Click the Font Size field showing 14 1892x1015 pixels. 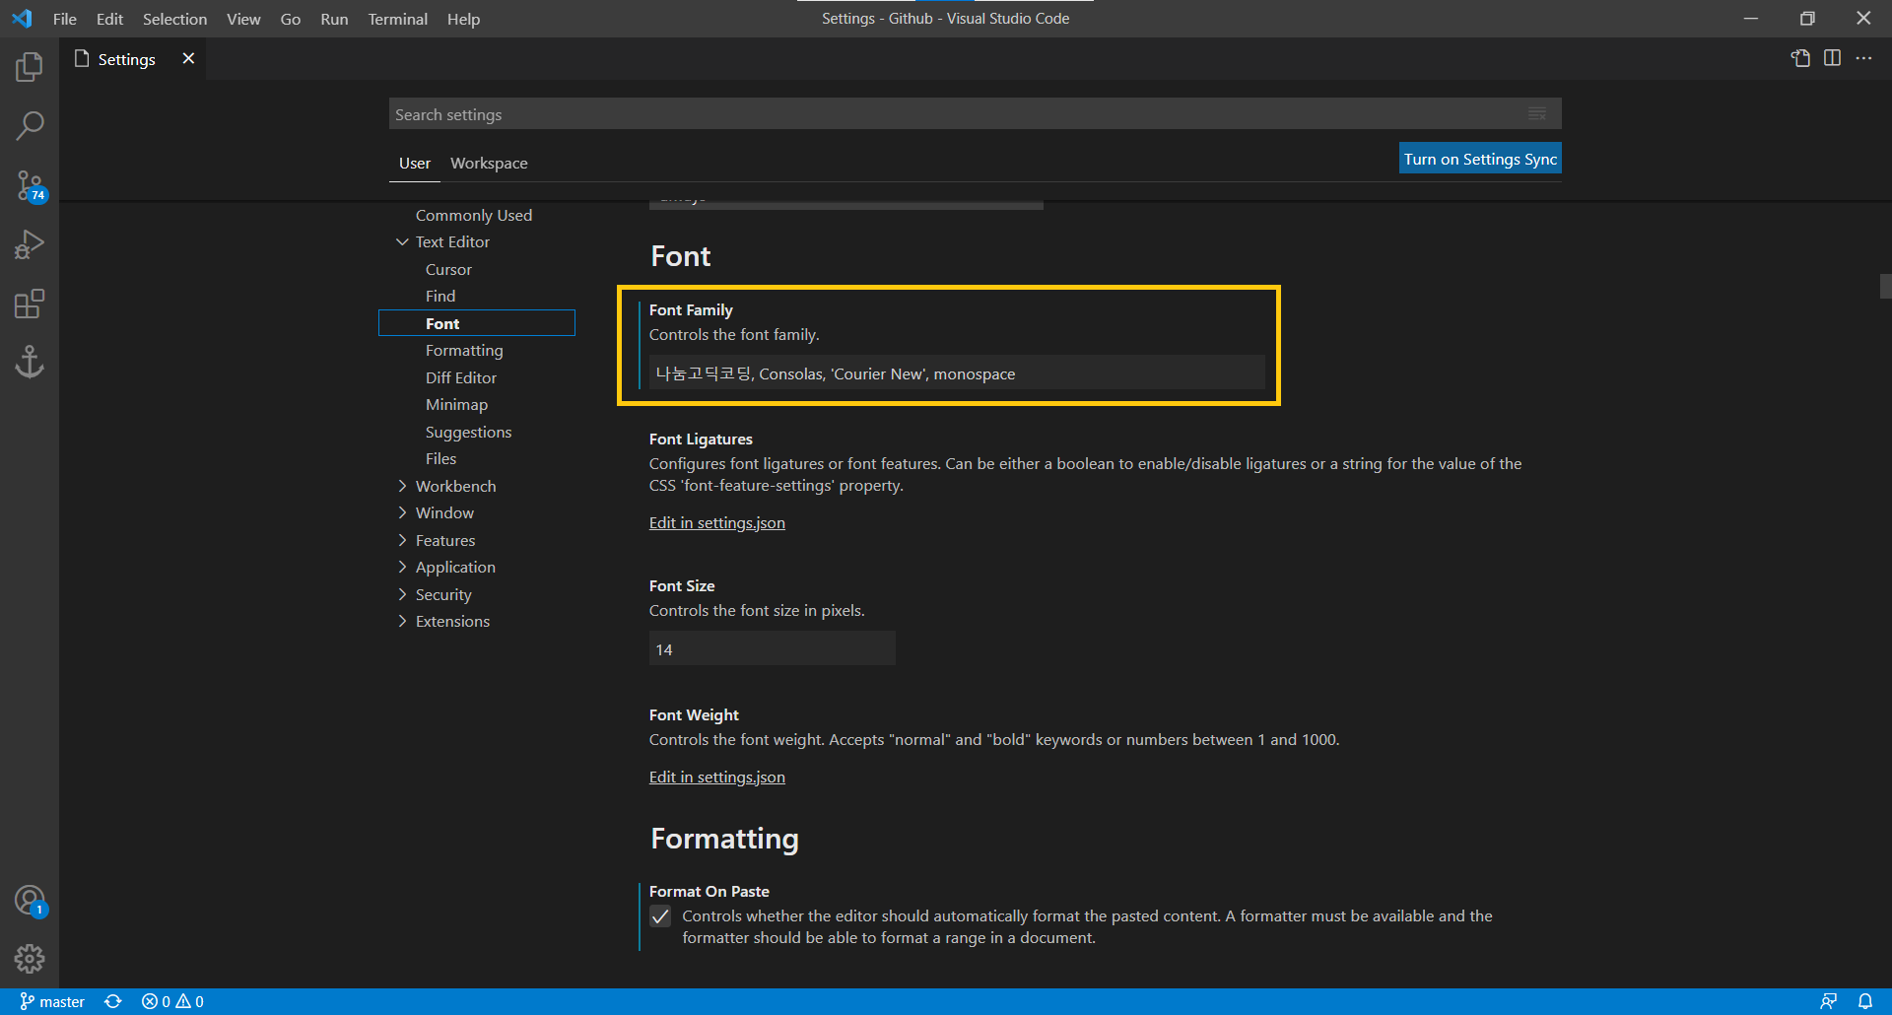click(x=772, y=648)
